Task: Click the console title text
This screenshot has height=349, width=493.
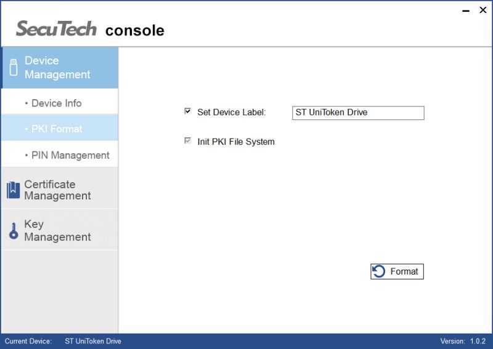Action: [134, 31]
